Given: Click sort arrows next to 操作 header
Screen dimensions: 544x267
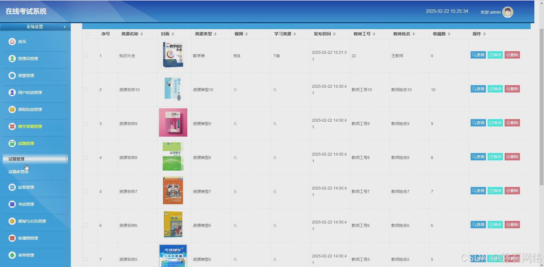Looking at the screenshot, I should pyautogui.click(x=484, y=34).
